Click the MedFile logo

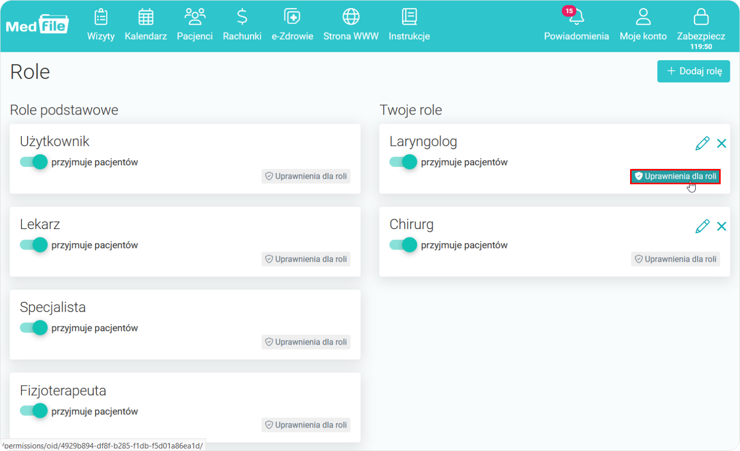tap(37, 24)
